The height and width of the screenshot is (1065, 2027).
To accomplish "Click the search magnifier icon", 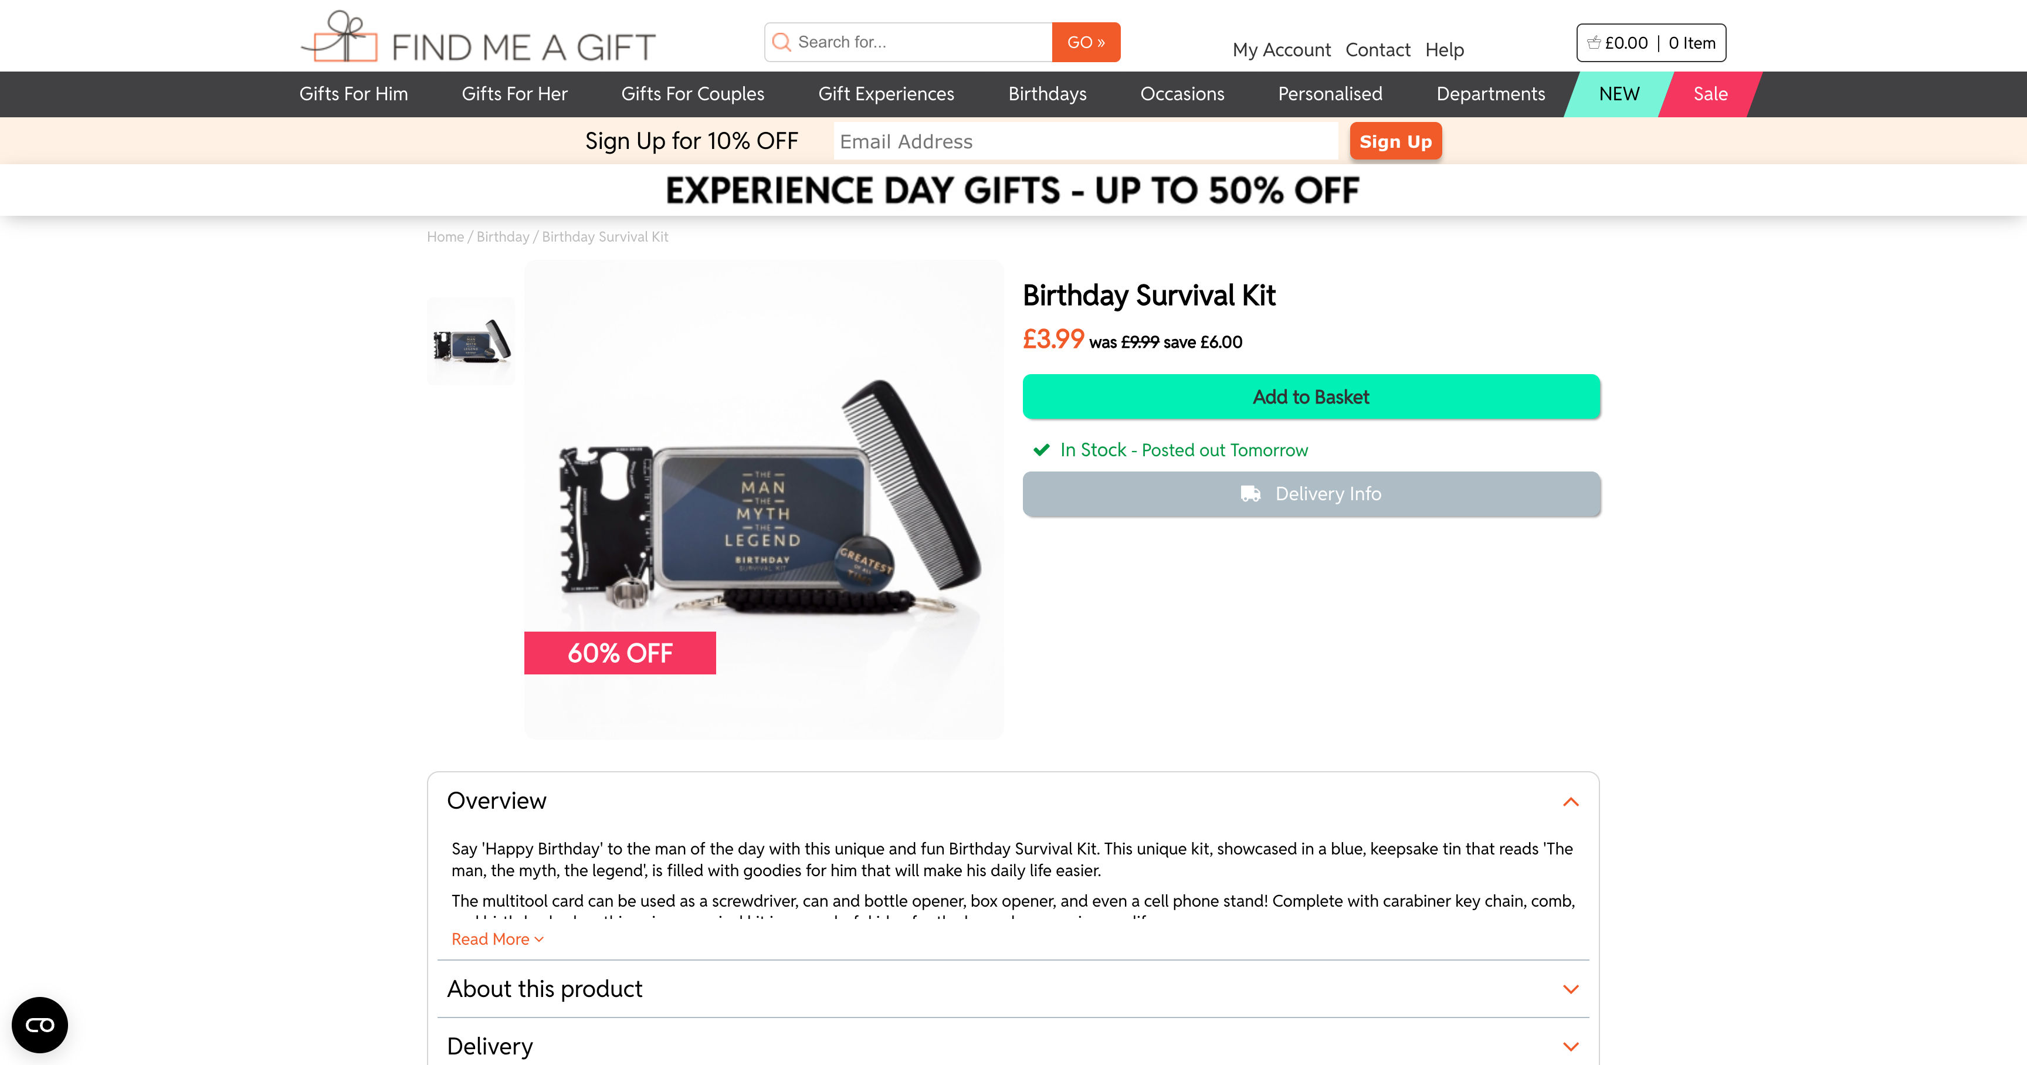I will click(x=781, y=42).
